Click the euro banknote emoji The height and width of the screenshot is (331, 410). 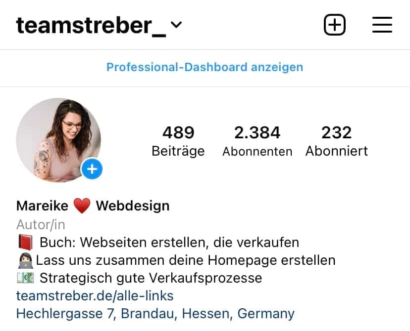(25, 278)
